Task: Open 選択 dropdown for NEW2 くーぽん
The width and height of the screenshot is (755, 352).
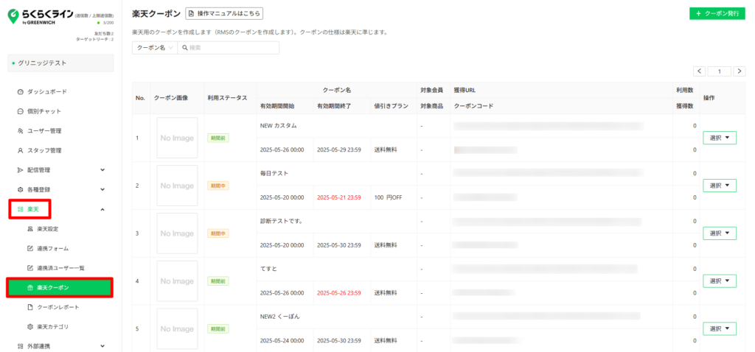Action: point(720,328)
